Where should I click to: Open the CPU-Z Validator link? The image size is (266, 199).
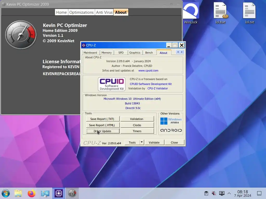coord(158,88)
